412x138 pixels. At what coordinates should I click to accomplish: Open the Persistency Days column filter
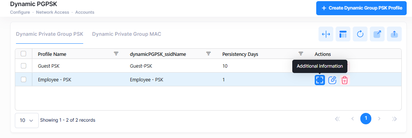301,54
